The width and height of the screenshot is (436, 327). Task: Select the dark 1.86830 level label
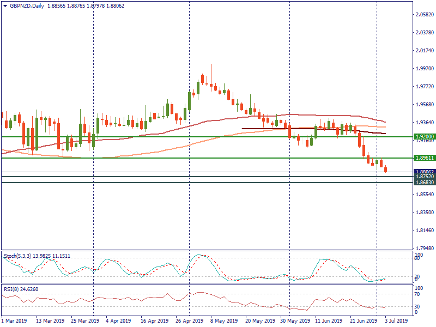tap(424, 182)
